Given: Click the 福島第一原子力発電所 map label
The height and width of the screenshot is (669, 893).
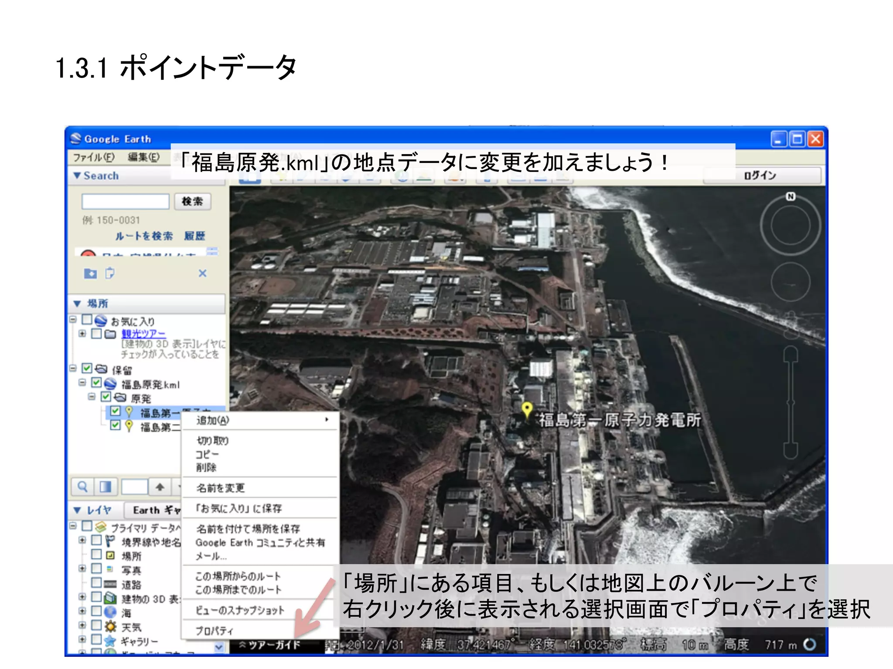Looking at the screenshot, I should click(x=620, y=420).
